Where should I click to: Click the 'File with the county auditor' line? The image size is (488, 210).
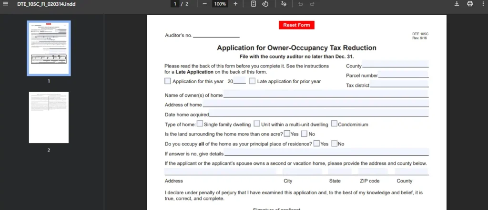296,57
